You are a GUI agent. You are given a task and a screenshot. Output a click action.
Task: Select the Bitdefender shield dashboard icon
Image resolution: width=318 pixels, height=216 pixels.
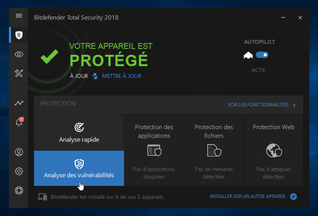pos(19,35)
